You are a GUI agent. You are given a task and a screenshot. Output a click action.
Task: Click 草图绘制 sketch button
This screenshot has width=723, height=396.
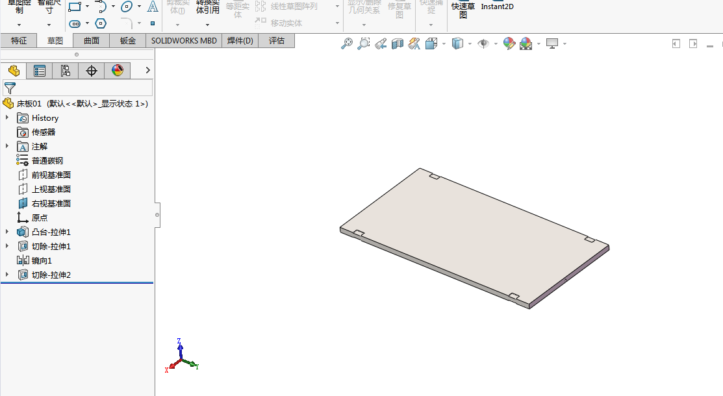19,7
